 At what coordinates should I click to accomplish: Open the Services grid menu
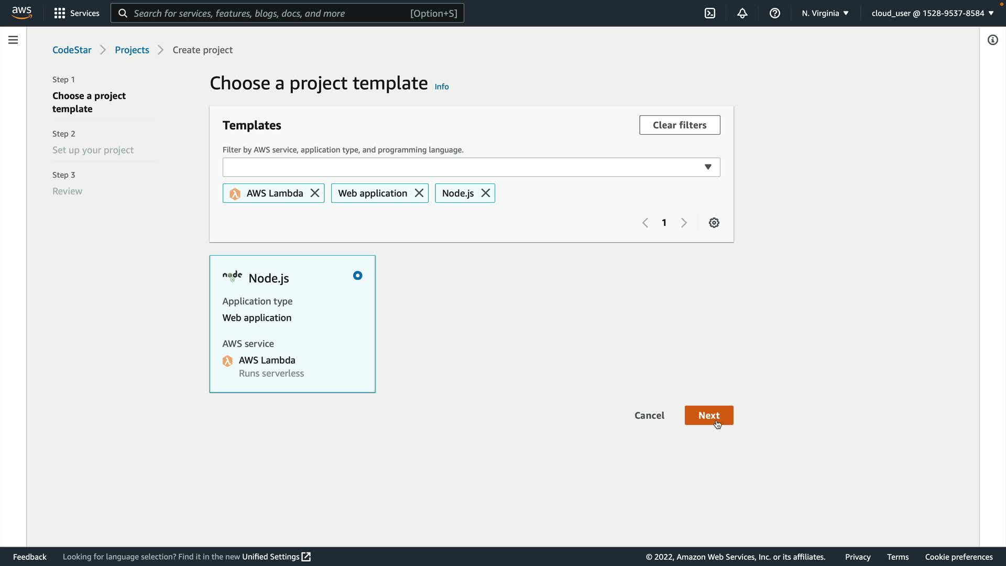click(76, 13)
